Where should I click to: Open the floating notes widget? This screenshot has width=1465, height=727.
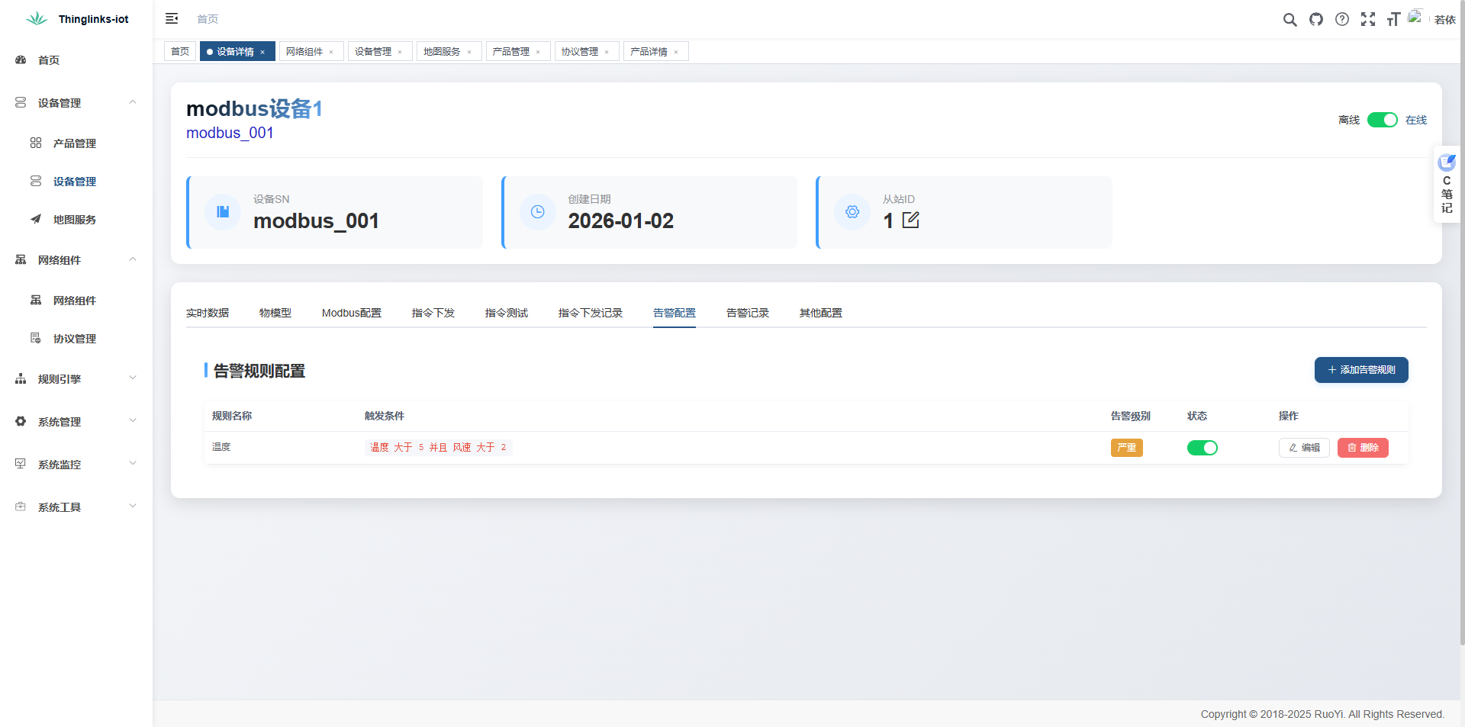1447,184
